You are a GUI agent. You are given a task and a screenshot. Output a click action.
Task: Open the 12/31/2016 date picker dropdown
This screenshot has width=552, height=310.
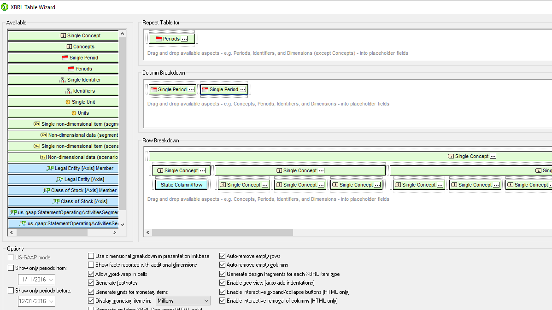point(51,301)
